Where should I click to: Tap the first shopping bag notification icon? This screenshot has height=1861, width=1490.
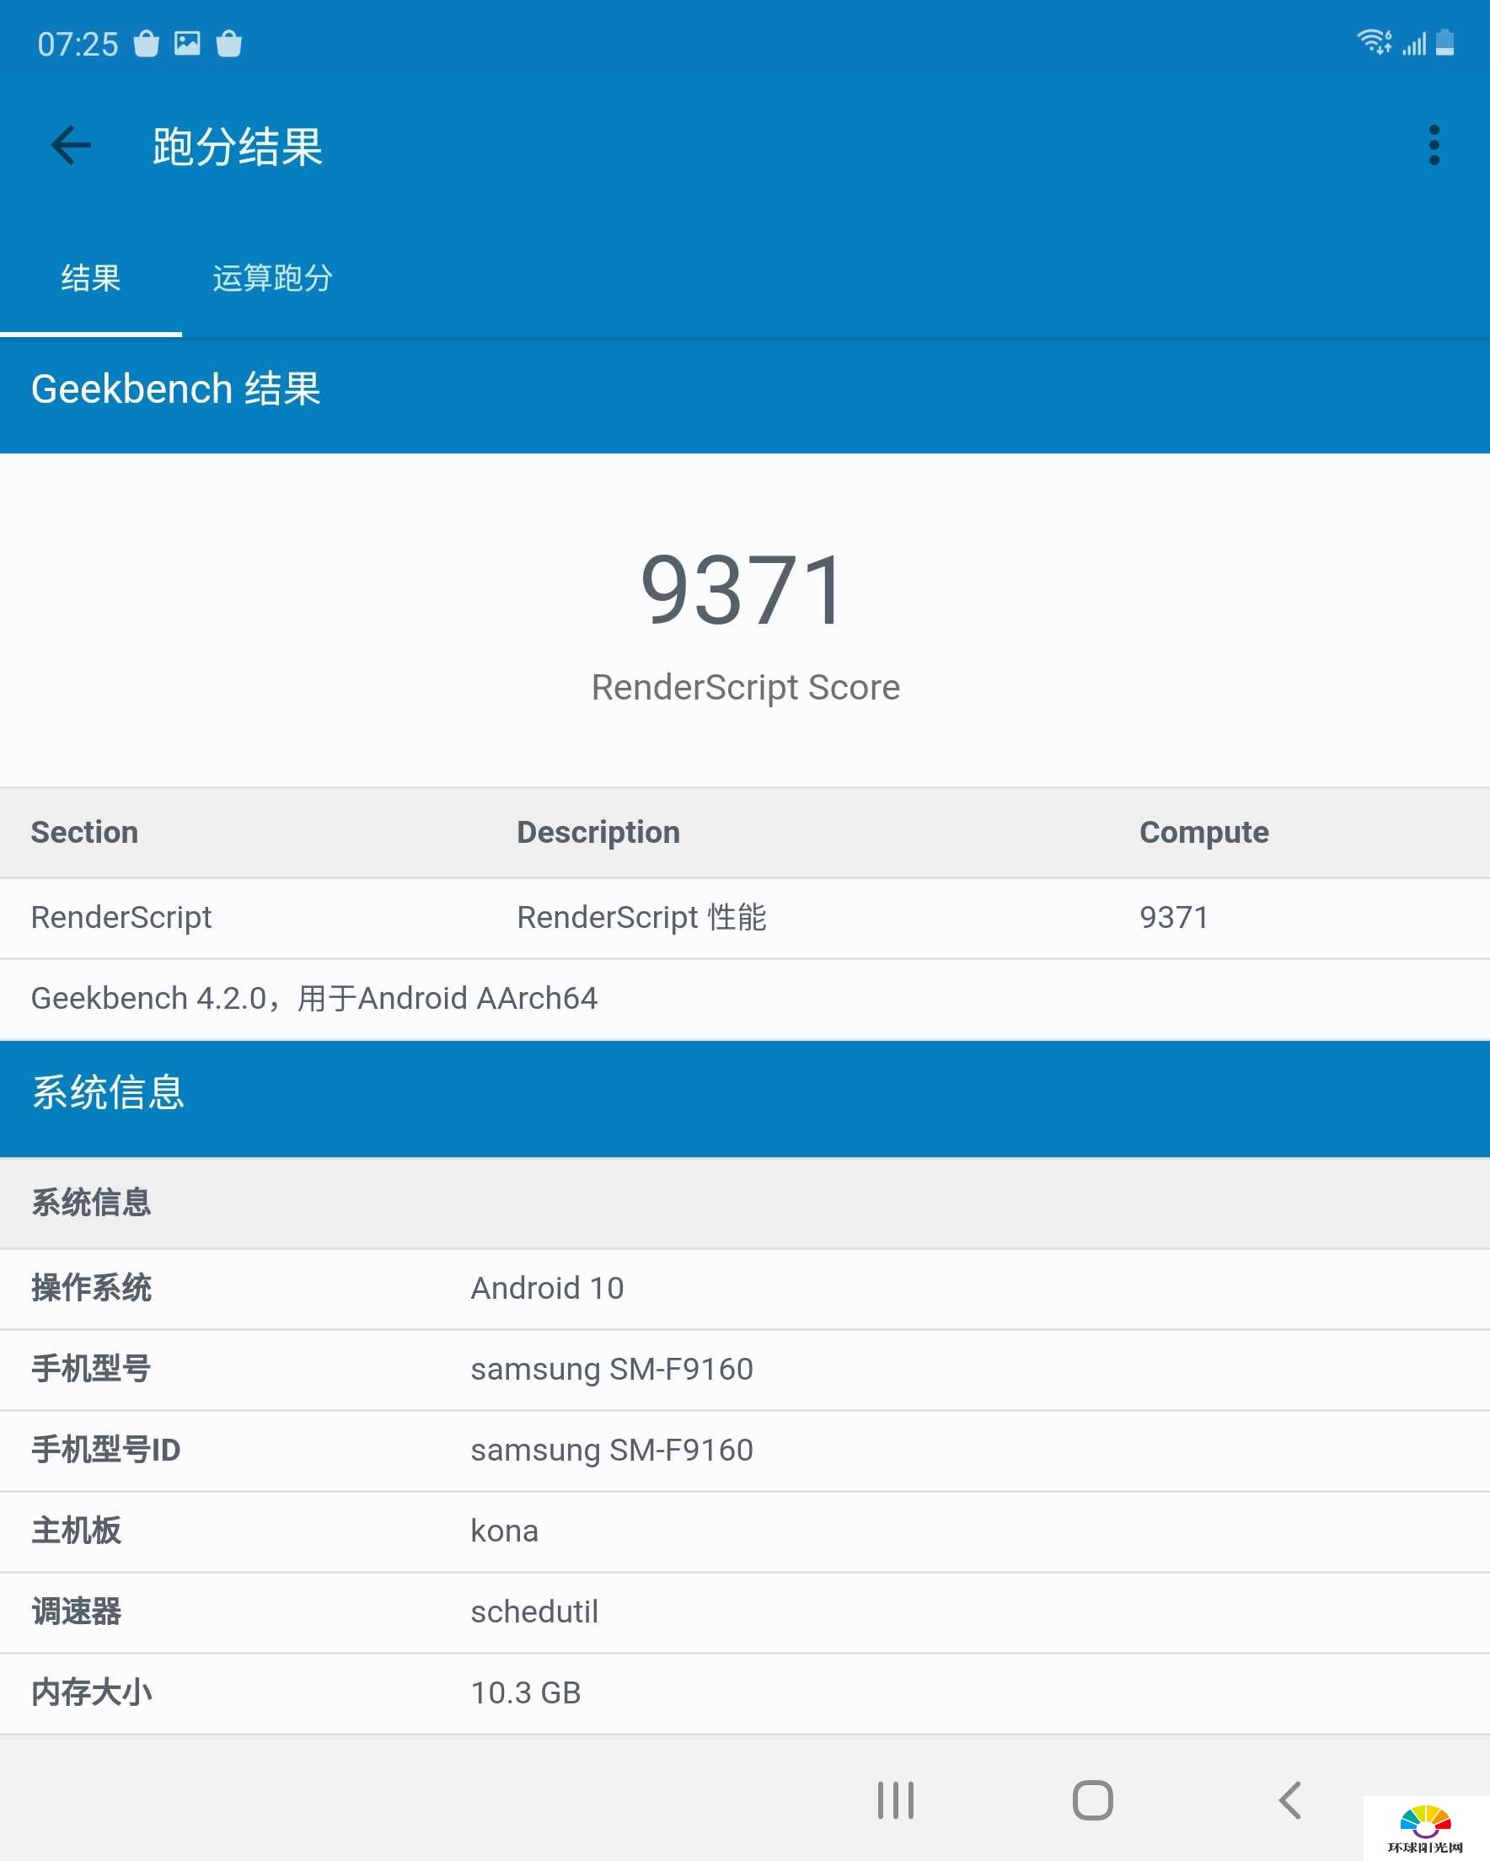point(146,43)
